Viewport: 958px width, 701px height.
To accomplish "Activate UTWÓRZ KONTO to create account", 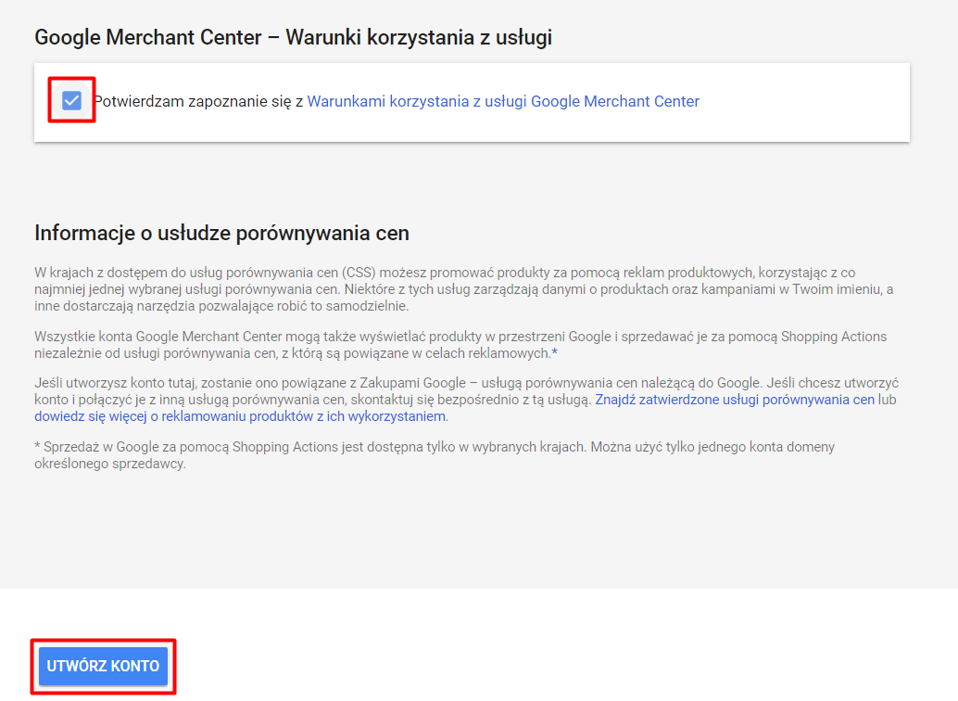I will tap(102, 666).
